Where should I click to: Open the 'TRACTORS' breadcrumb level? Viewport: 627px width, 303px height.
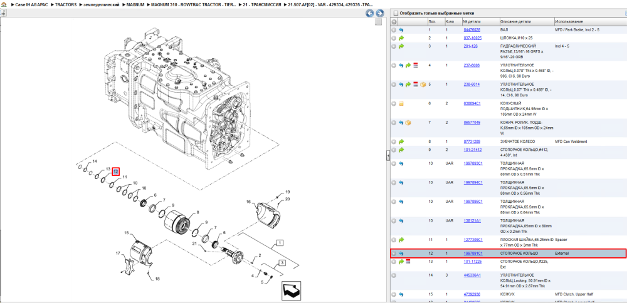tap(66, 5)
